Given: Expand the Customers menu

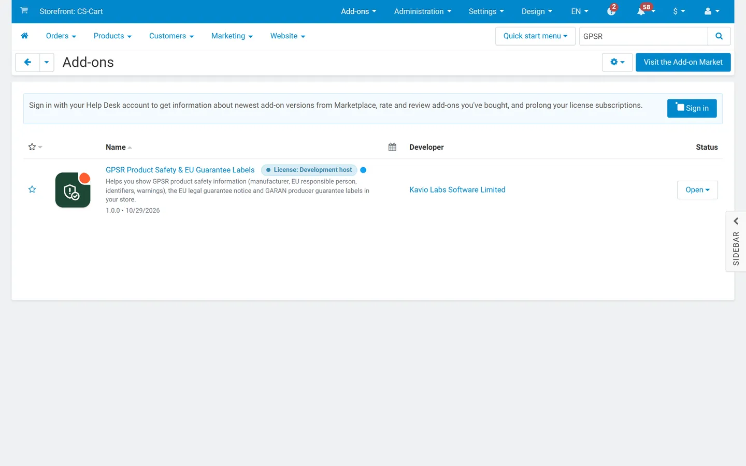Looking at the screenshot, I should click(171, 36).
